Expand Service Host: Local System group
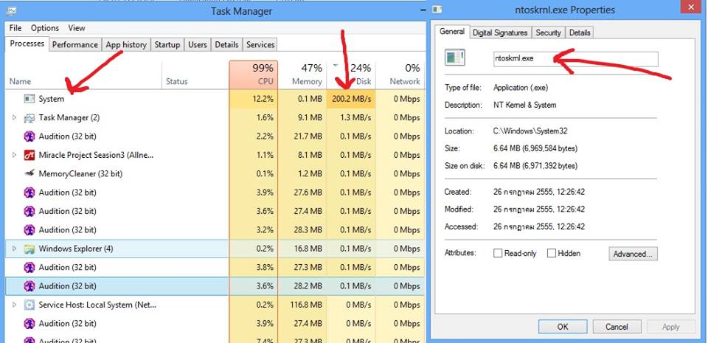The image size is (708, 343). pyautogui.click(x=14, y=305)
